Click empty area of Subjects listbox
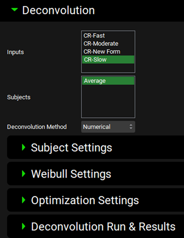The width and height of the screenshot is (184, 238). [108, 101]
